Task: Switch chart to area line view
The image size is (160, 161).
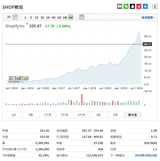Action: tap(15, 17)
